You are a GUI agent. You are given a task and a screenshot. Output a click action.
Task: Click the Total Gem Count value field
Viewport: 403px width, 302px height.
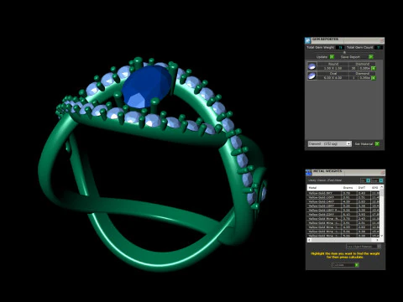[x=379, y=48]
